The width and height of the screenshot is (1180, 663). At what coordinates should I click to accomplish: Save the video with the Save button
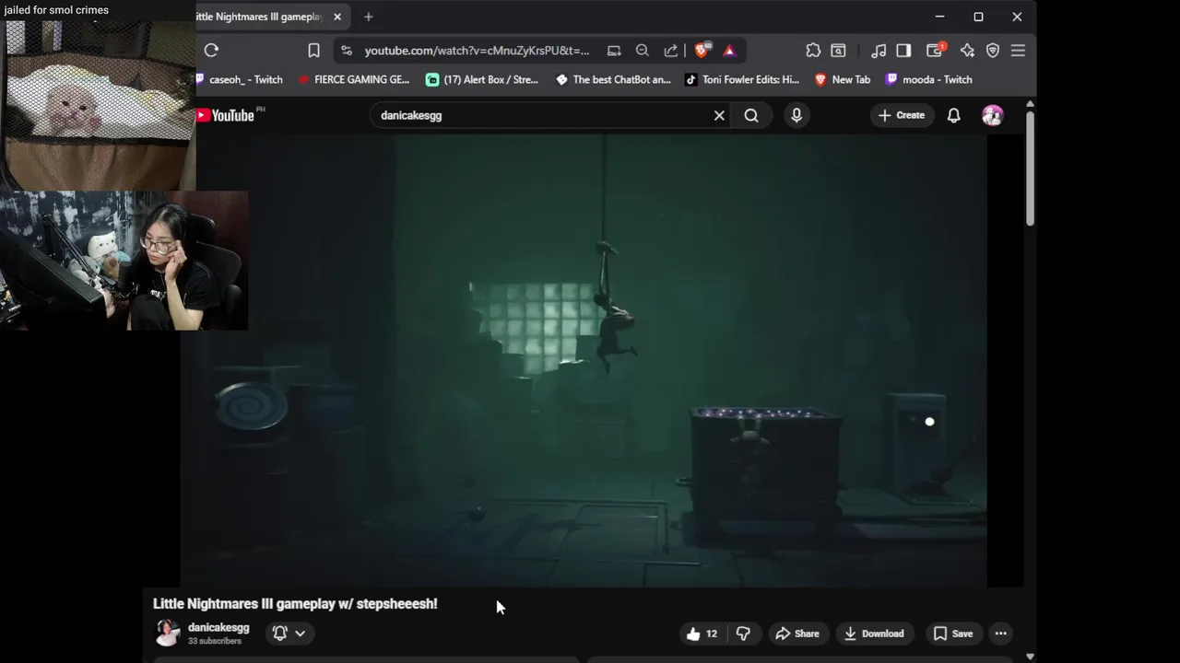tap(953, 634)
